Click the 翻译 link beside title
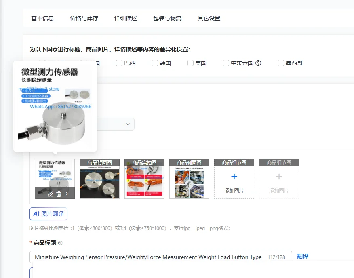This screenshot has width=354, height=278. [303, 256]
